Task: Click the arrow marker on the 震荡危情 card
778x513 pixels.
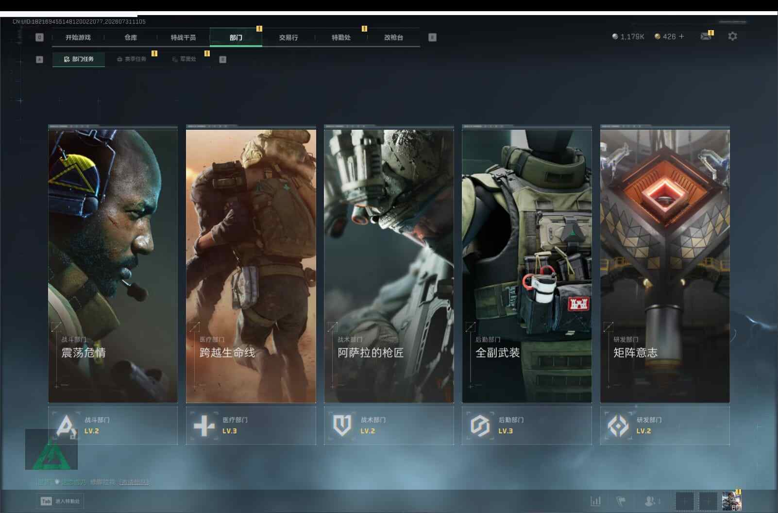Action: 56,326
